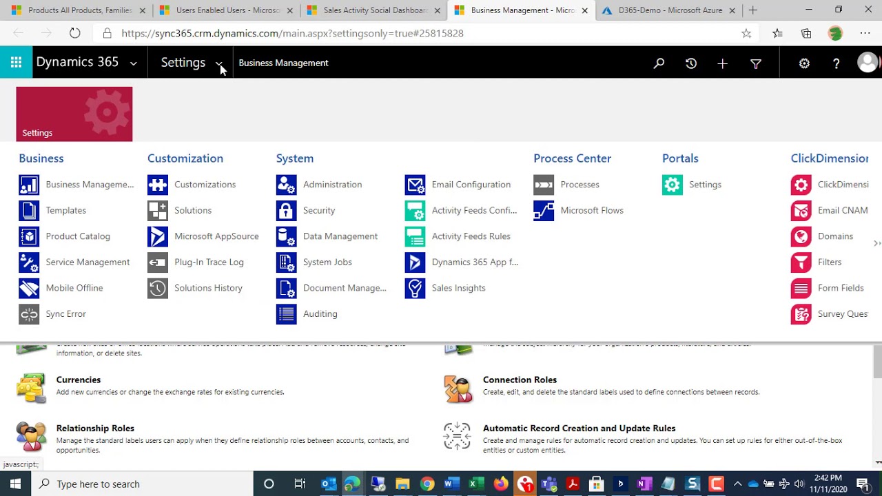Open the Plug-In Trace Log icon
This screenshot has width=882, height=496.
[x=158, y=262]
